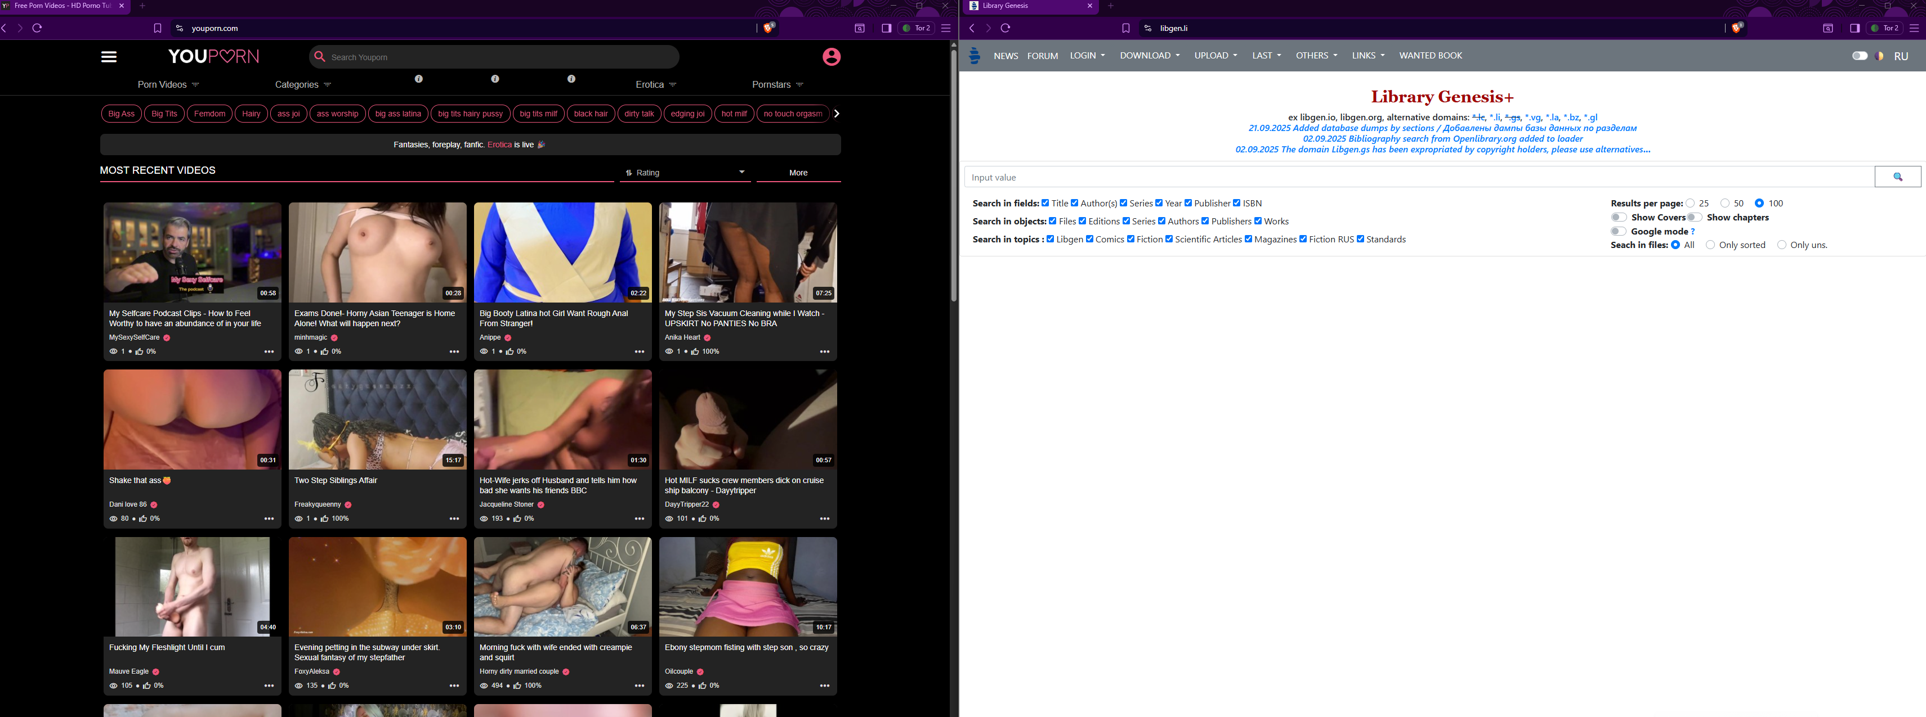Click the *.gl alternative domain link
This screenshot has height=717, width=1926.
(x=1590, y=118)
